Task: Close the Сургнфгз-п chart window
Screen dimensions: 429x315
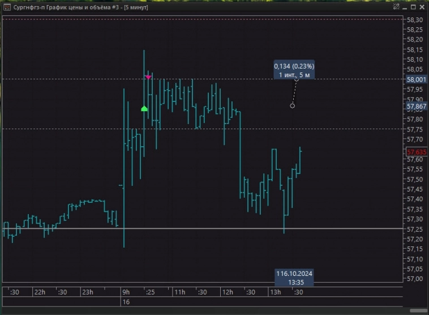Action: 421,7
